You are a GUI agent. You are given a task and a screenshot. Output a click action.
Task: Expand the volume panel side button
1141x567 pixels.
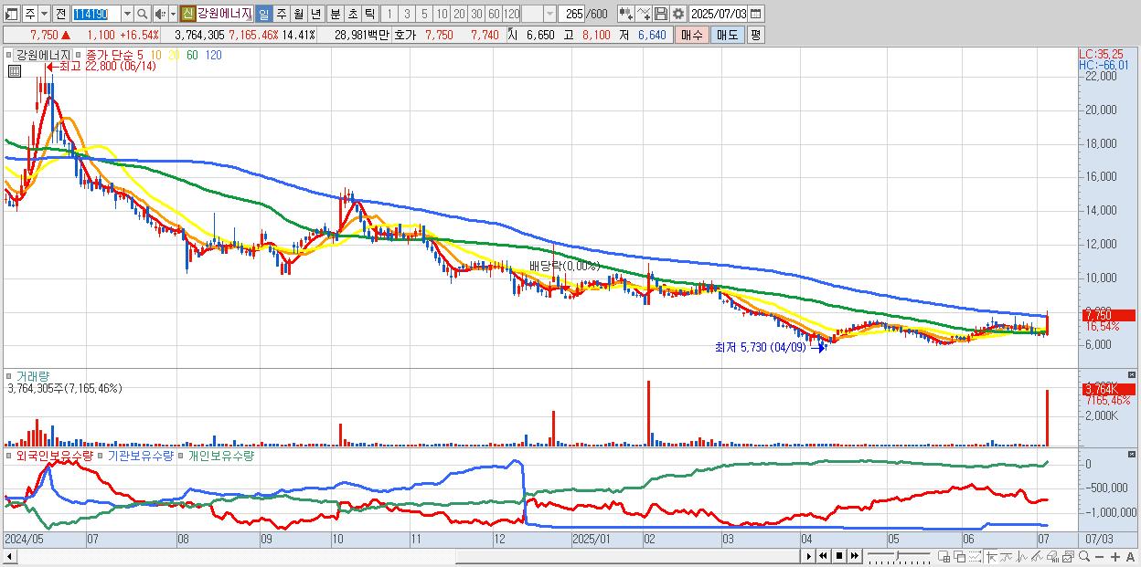click(1134, 375)
